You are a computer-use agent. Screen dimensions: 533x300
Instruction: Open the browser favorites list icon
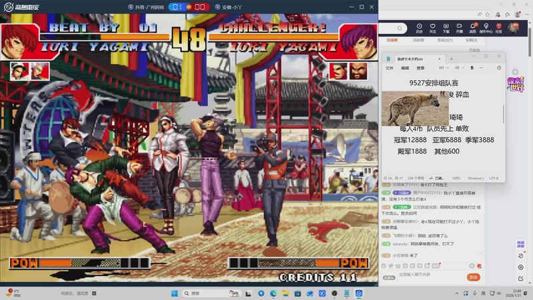[508, 14]
